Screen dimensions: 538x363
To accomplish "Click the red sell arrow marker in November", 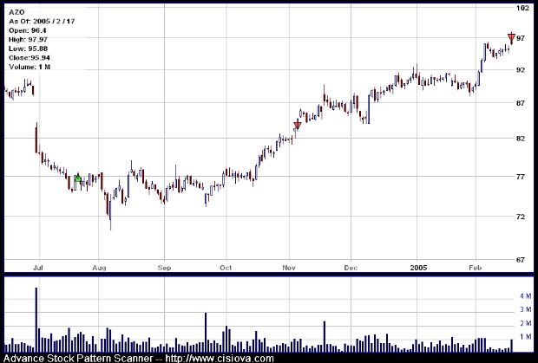I will pos(298,126).
